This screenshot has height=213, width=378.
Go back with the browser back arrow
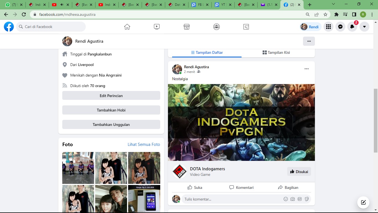[6, 14]
